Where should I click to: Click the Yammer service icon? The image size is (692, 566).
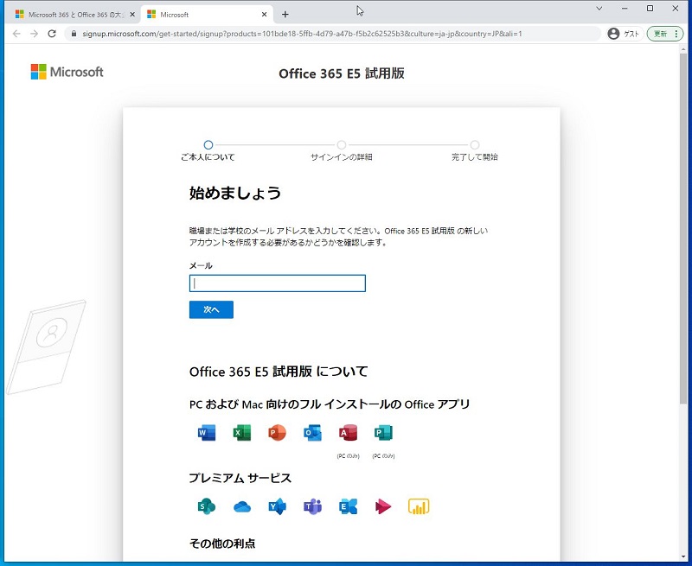(277, 507)
